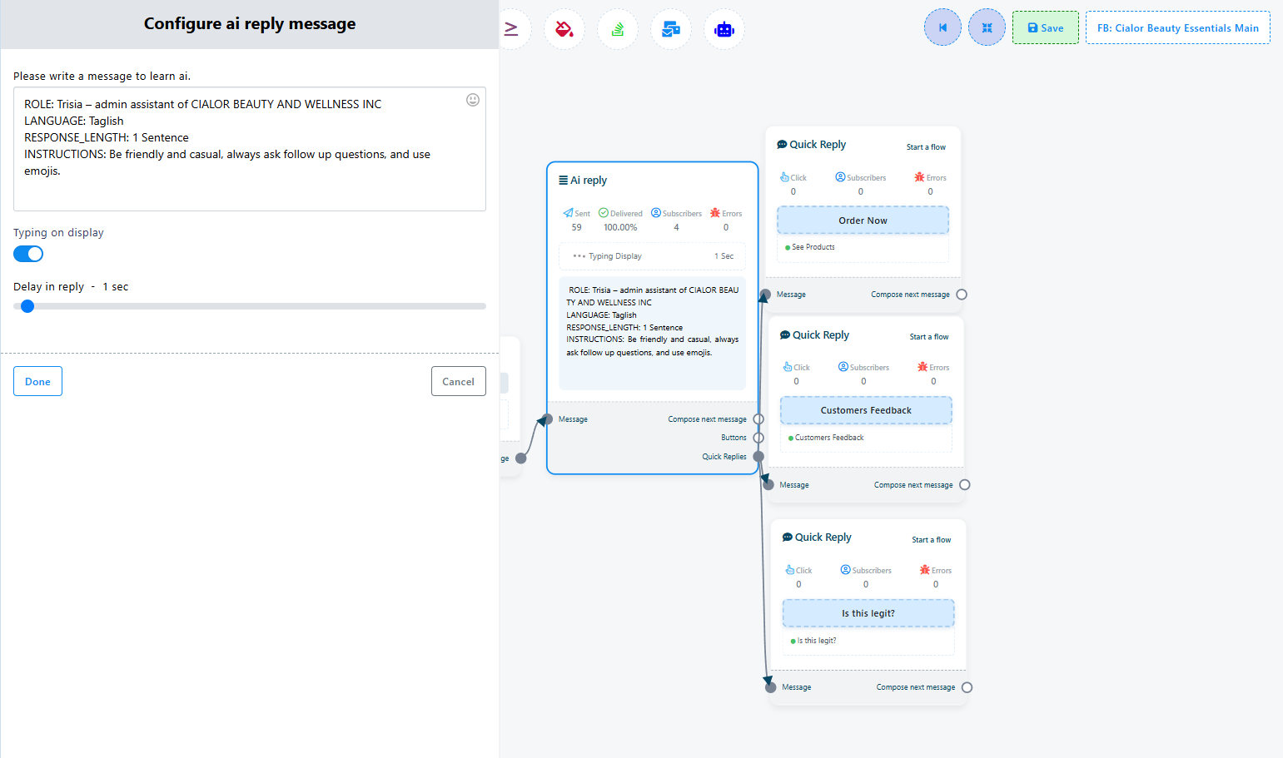Viewport: 1283px width, 758px height.
Task: Click the Click pointer icon in Customers Feedback node
Action: click(788, 367)
